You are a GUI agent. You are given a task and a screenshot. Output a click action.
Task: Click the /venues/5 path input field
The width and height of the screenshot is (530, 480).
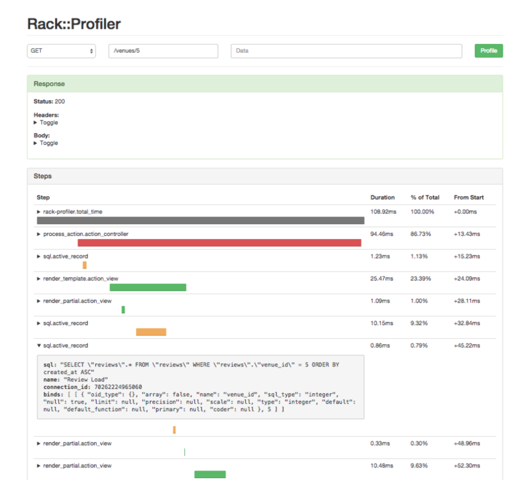point(163,51)
